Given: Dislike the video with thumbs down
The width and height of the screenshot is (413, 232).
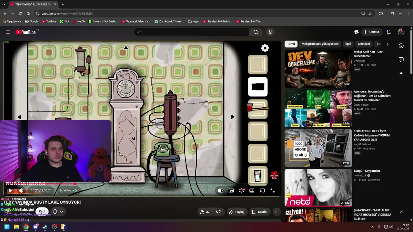Looking at the screenshot, I should [x=218, y=212].
